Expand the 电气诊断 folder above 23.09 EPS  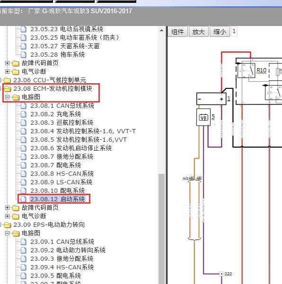[7, 216]
